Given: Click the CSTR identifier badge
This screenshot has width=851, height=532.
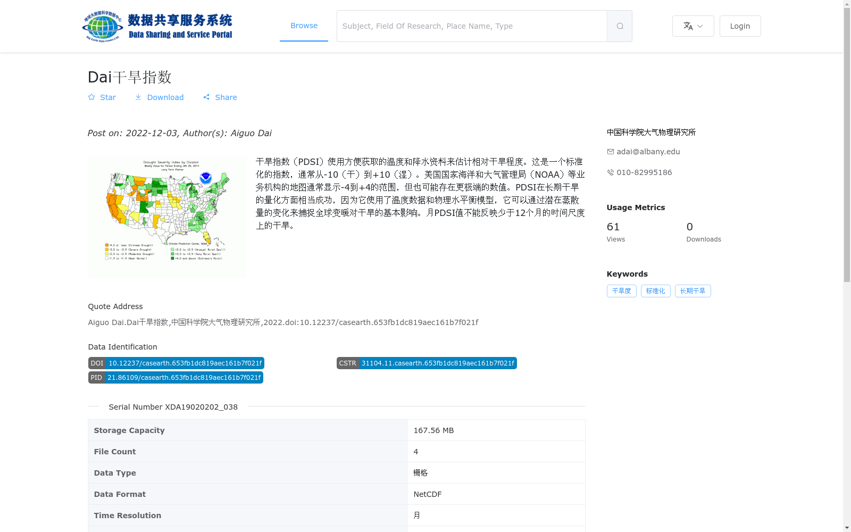Looking at the screenshot, I should 427,363.
